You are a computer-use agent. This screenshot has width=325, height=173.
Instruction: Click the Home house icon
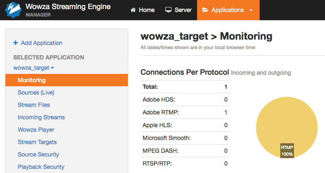pyautogui.click(x=133, y=10)
